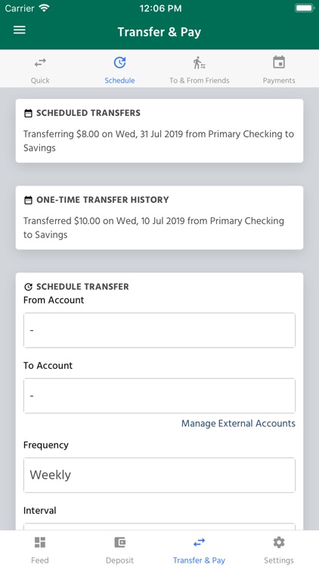The image size is (319, 568).
Task: Tap the Transfer & Pay arrows icon
Action: point(200,542)
